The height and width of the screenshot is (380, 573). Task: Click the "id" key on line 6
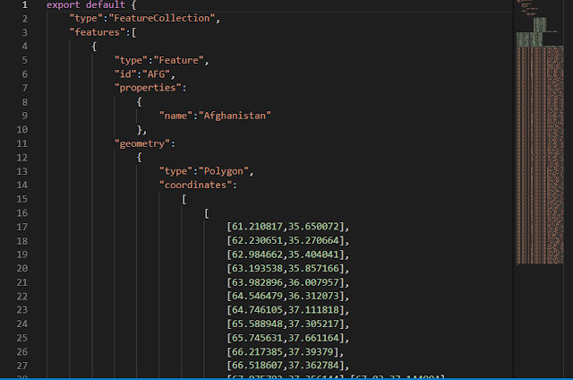point(125,74)
